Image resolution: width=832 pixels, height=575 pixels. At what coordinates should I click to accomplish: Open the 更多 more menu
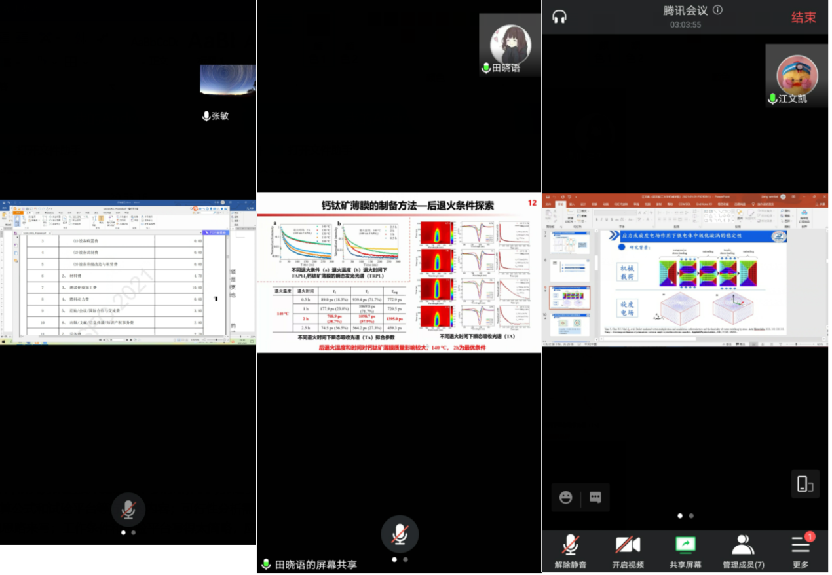[801, 551]
